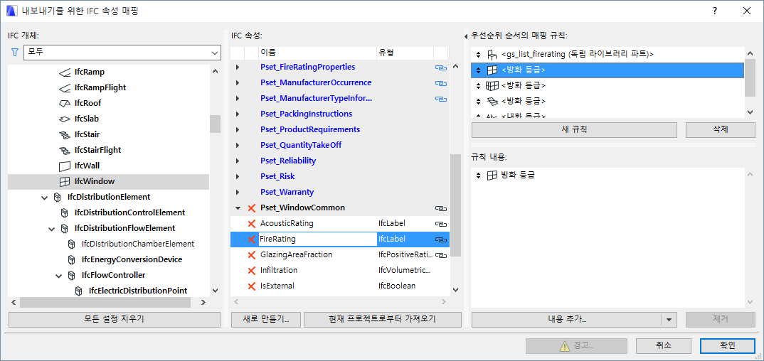The height and width of the screenshot is (361, 764).
Task: Click the IfcSlab element icon
Action: click(x=64, y=119)
